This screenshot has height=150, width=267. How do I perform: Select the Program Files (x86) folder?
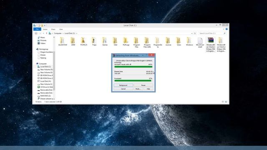147,42
